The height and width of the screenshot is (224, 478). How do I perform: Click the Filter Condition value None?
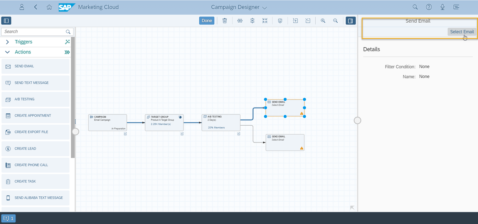click(x=424, y=66)
